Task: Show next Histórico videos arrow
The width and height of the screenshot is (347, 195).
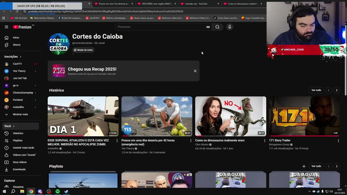Action: click(x=337, y=90)
